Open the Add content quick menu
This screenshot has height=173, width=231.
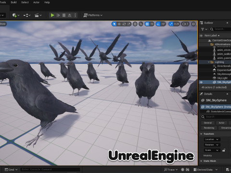[x=16, y=15]
